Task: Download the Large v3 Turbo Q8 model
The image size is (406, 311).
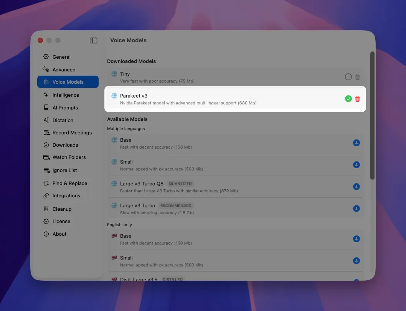Action: coord(356,187)
